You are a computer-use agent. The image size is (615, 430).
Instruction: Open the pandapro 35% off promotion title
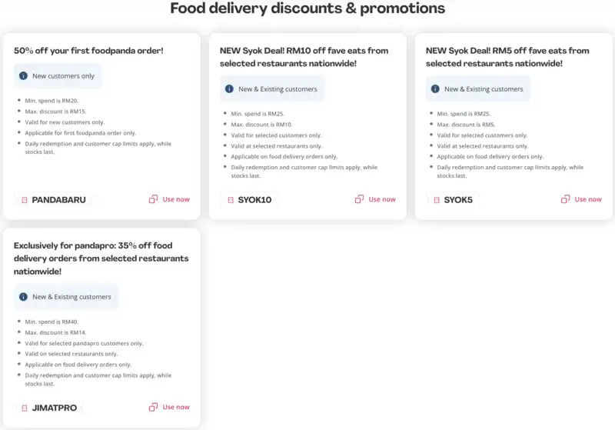[x=101, y=258]
